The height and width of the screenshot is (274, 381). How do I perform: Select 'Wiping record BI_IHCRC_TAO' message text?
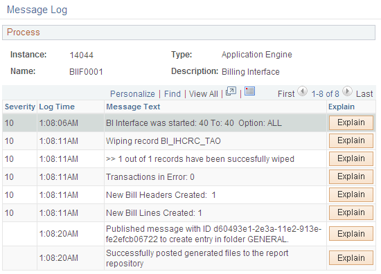[163, 141]
